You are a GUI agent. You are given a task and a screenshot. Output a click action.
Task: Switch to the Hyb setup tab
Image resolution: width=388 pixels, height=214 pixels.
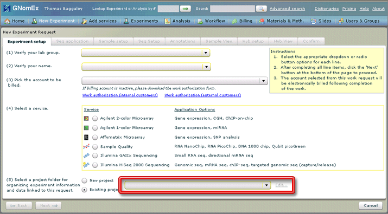click(253, 41)
